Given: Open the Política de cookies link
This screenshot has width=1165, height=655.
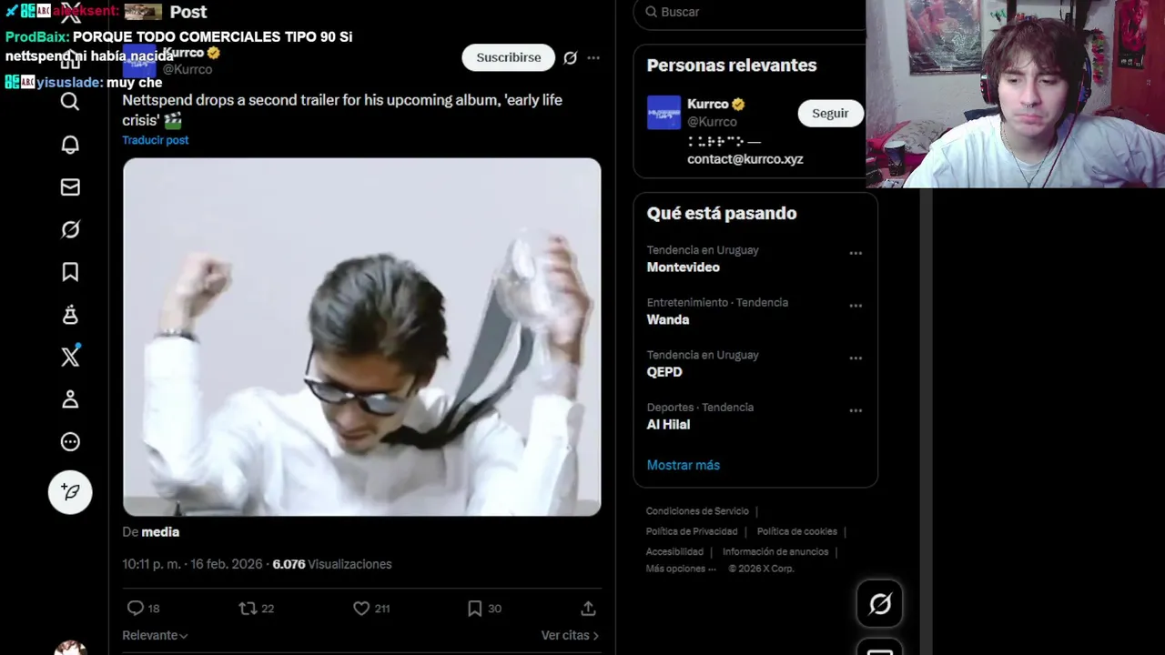Looking at the screenshot, I should click(796, 531).
